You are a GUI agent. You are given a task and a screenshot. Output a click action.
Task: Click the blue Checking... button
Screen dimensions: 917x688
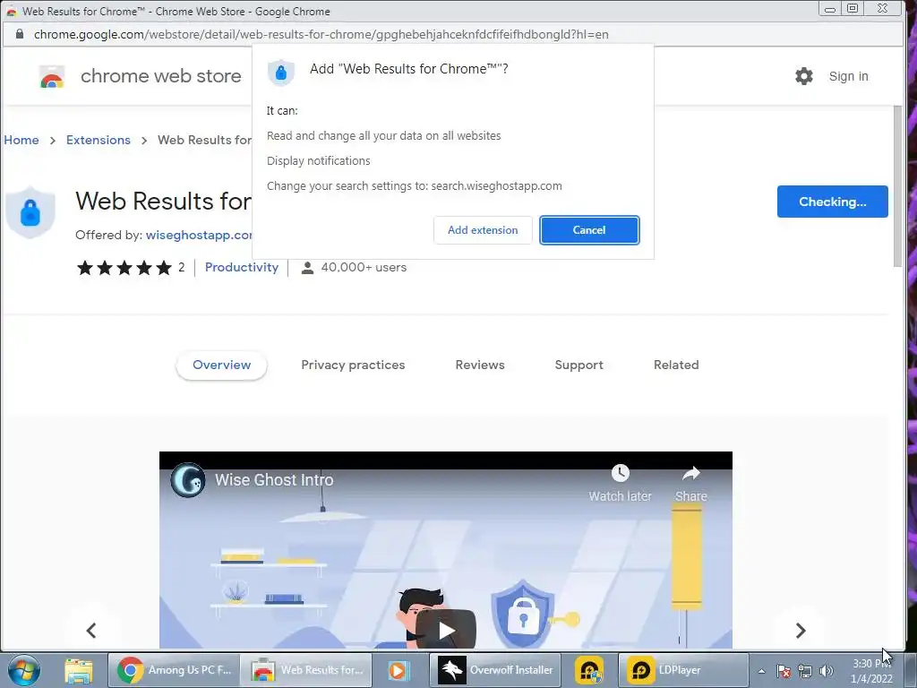[832, 202]
